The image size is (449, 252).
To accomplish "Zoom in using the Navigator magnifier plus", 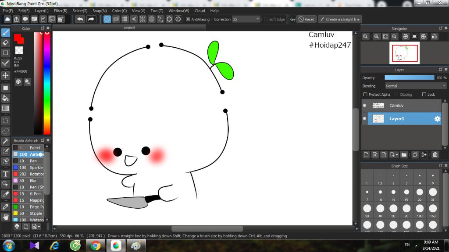I will coord(377,37).
